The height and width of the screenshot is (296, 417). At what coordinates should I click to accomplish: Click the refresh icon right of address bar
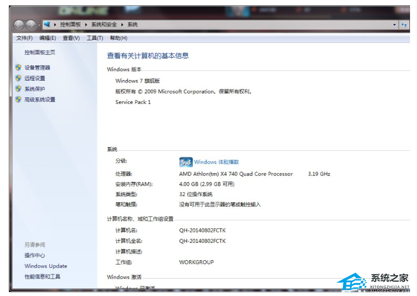click(404, 24)
